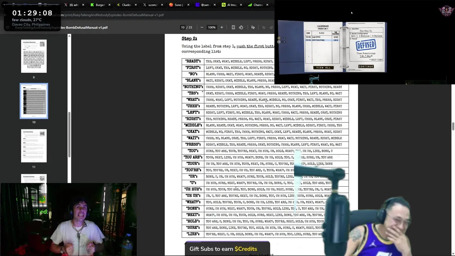Click CONTINUE on the game result page
Screen dimensions: 455x256
[366, 66]
